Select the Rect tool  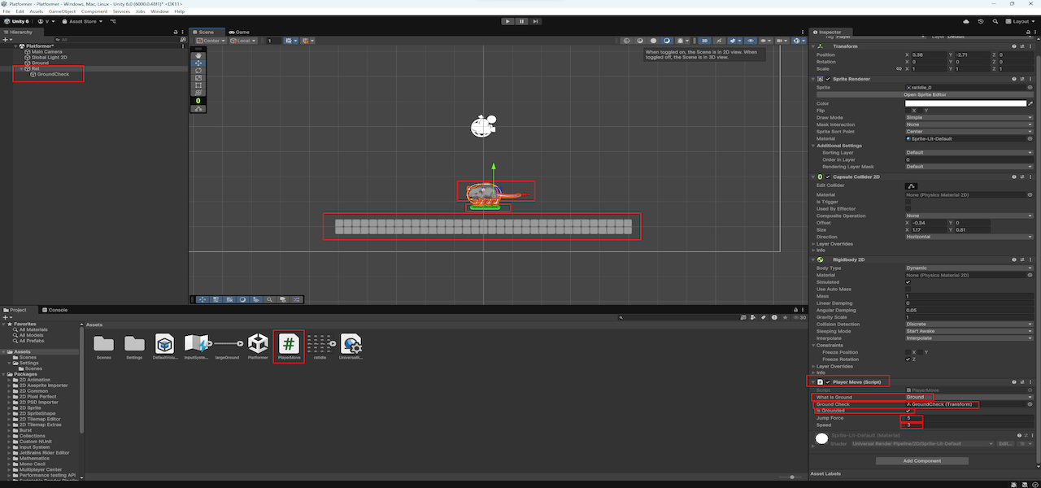[x=198, y=85]
